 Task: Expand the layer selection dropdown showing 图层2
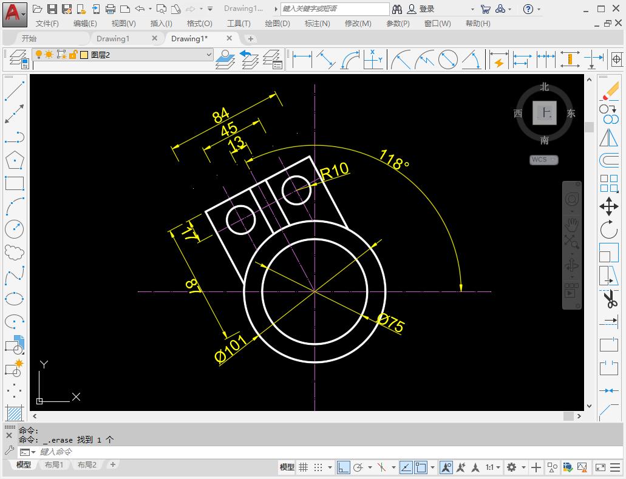(209, 54)
